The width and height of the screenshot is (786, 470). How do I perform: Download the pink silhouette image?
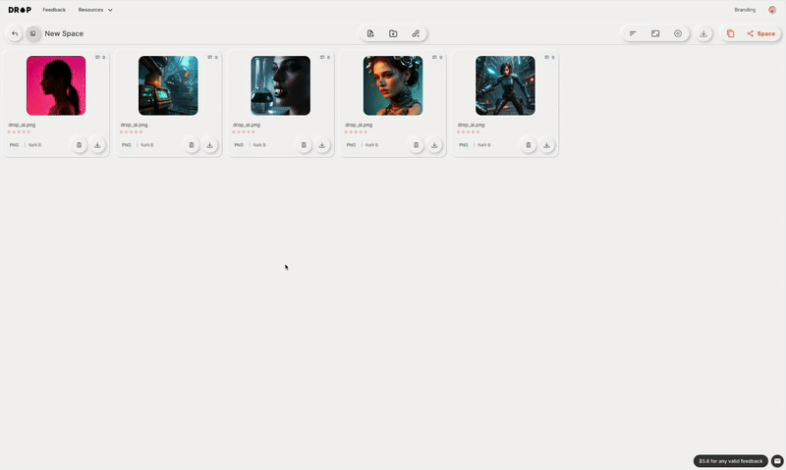pos(97,145)
